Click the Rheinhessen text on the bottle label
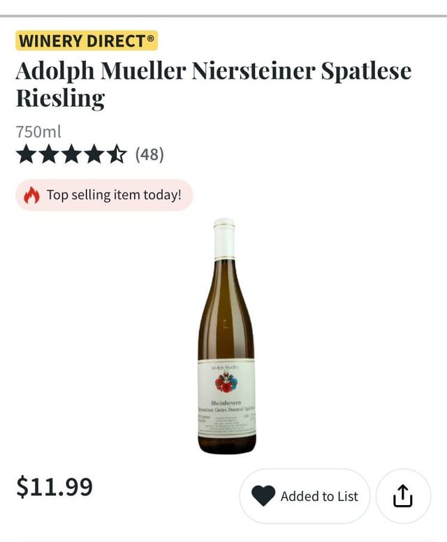This screenshot has width=447, height=542. point(226,404)
